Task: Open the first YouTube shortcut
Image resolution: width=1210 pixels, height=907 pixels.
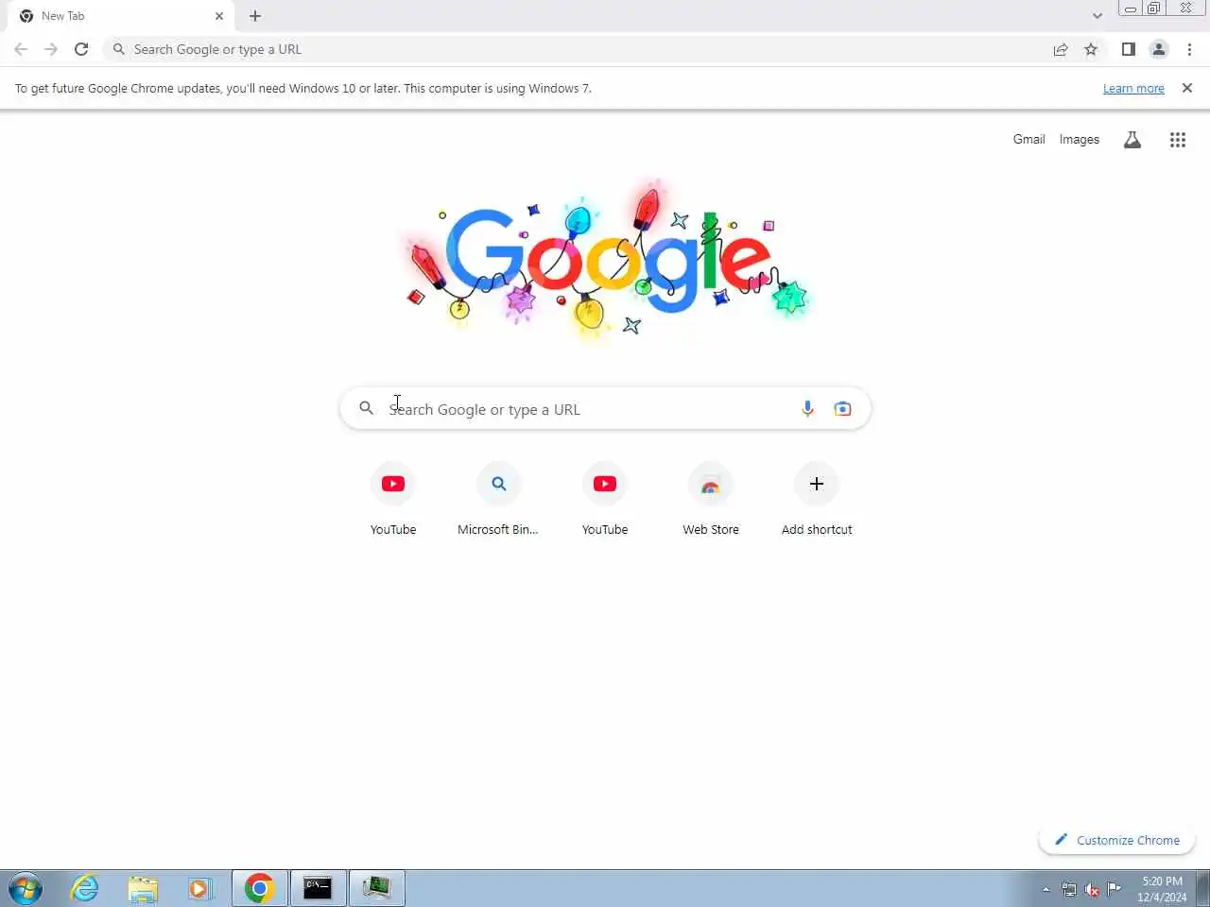Action: tap(393, 501)
